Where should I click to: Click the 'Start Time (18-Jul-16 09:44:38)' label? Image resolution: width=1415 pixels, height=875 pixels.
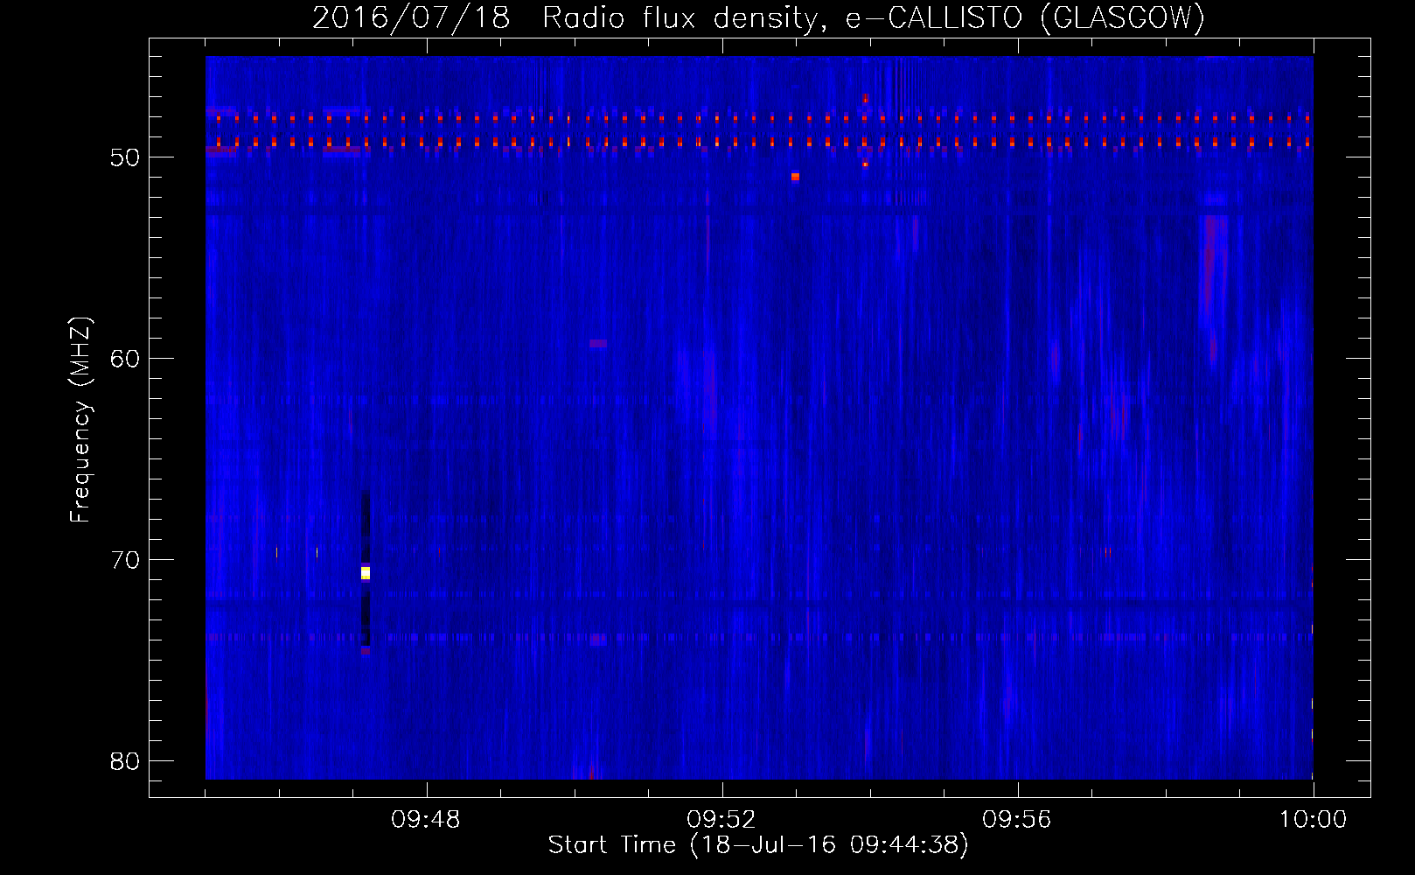(758, 845)
